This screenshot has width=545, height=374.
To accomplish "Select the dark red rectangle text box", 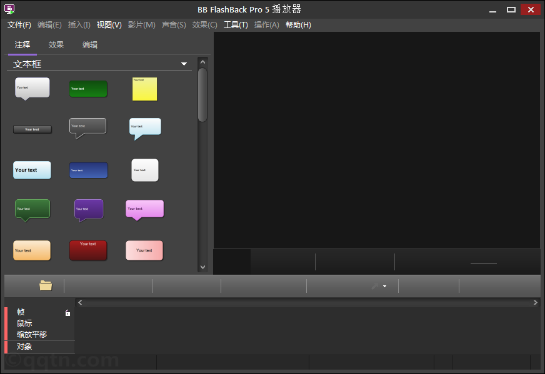I will tap(88, 250).
